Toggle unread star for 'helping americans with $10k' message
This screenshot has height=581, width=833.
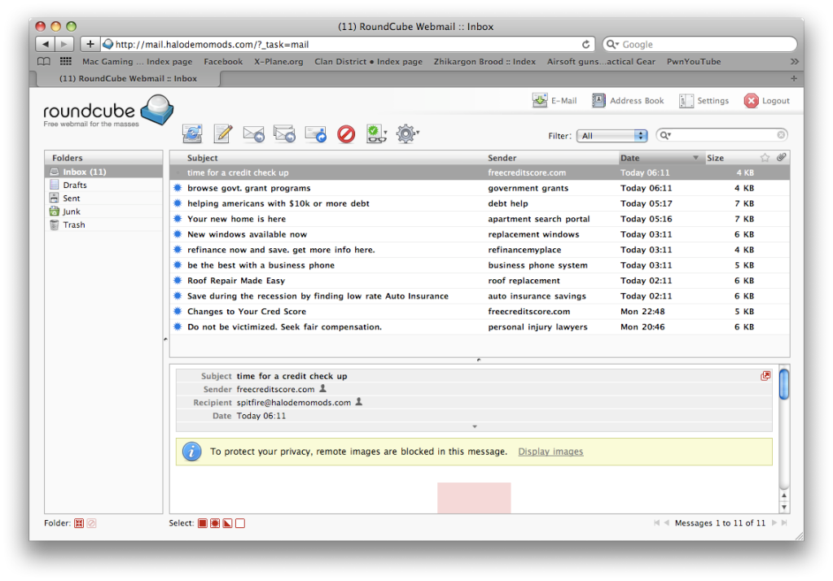pyautogui.click(x=178, y=203)
